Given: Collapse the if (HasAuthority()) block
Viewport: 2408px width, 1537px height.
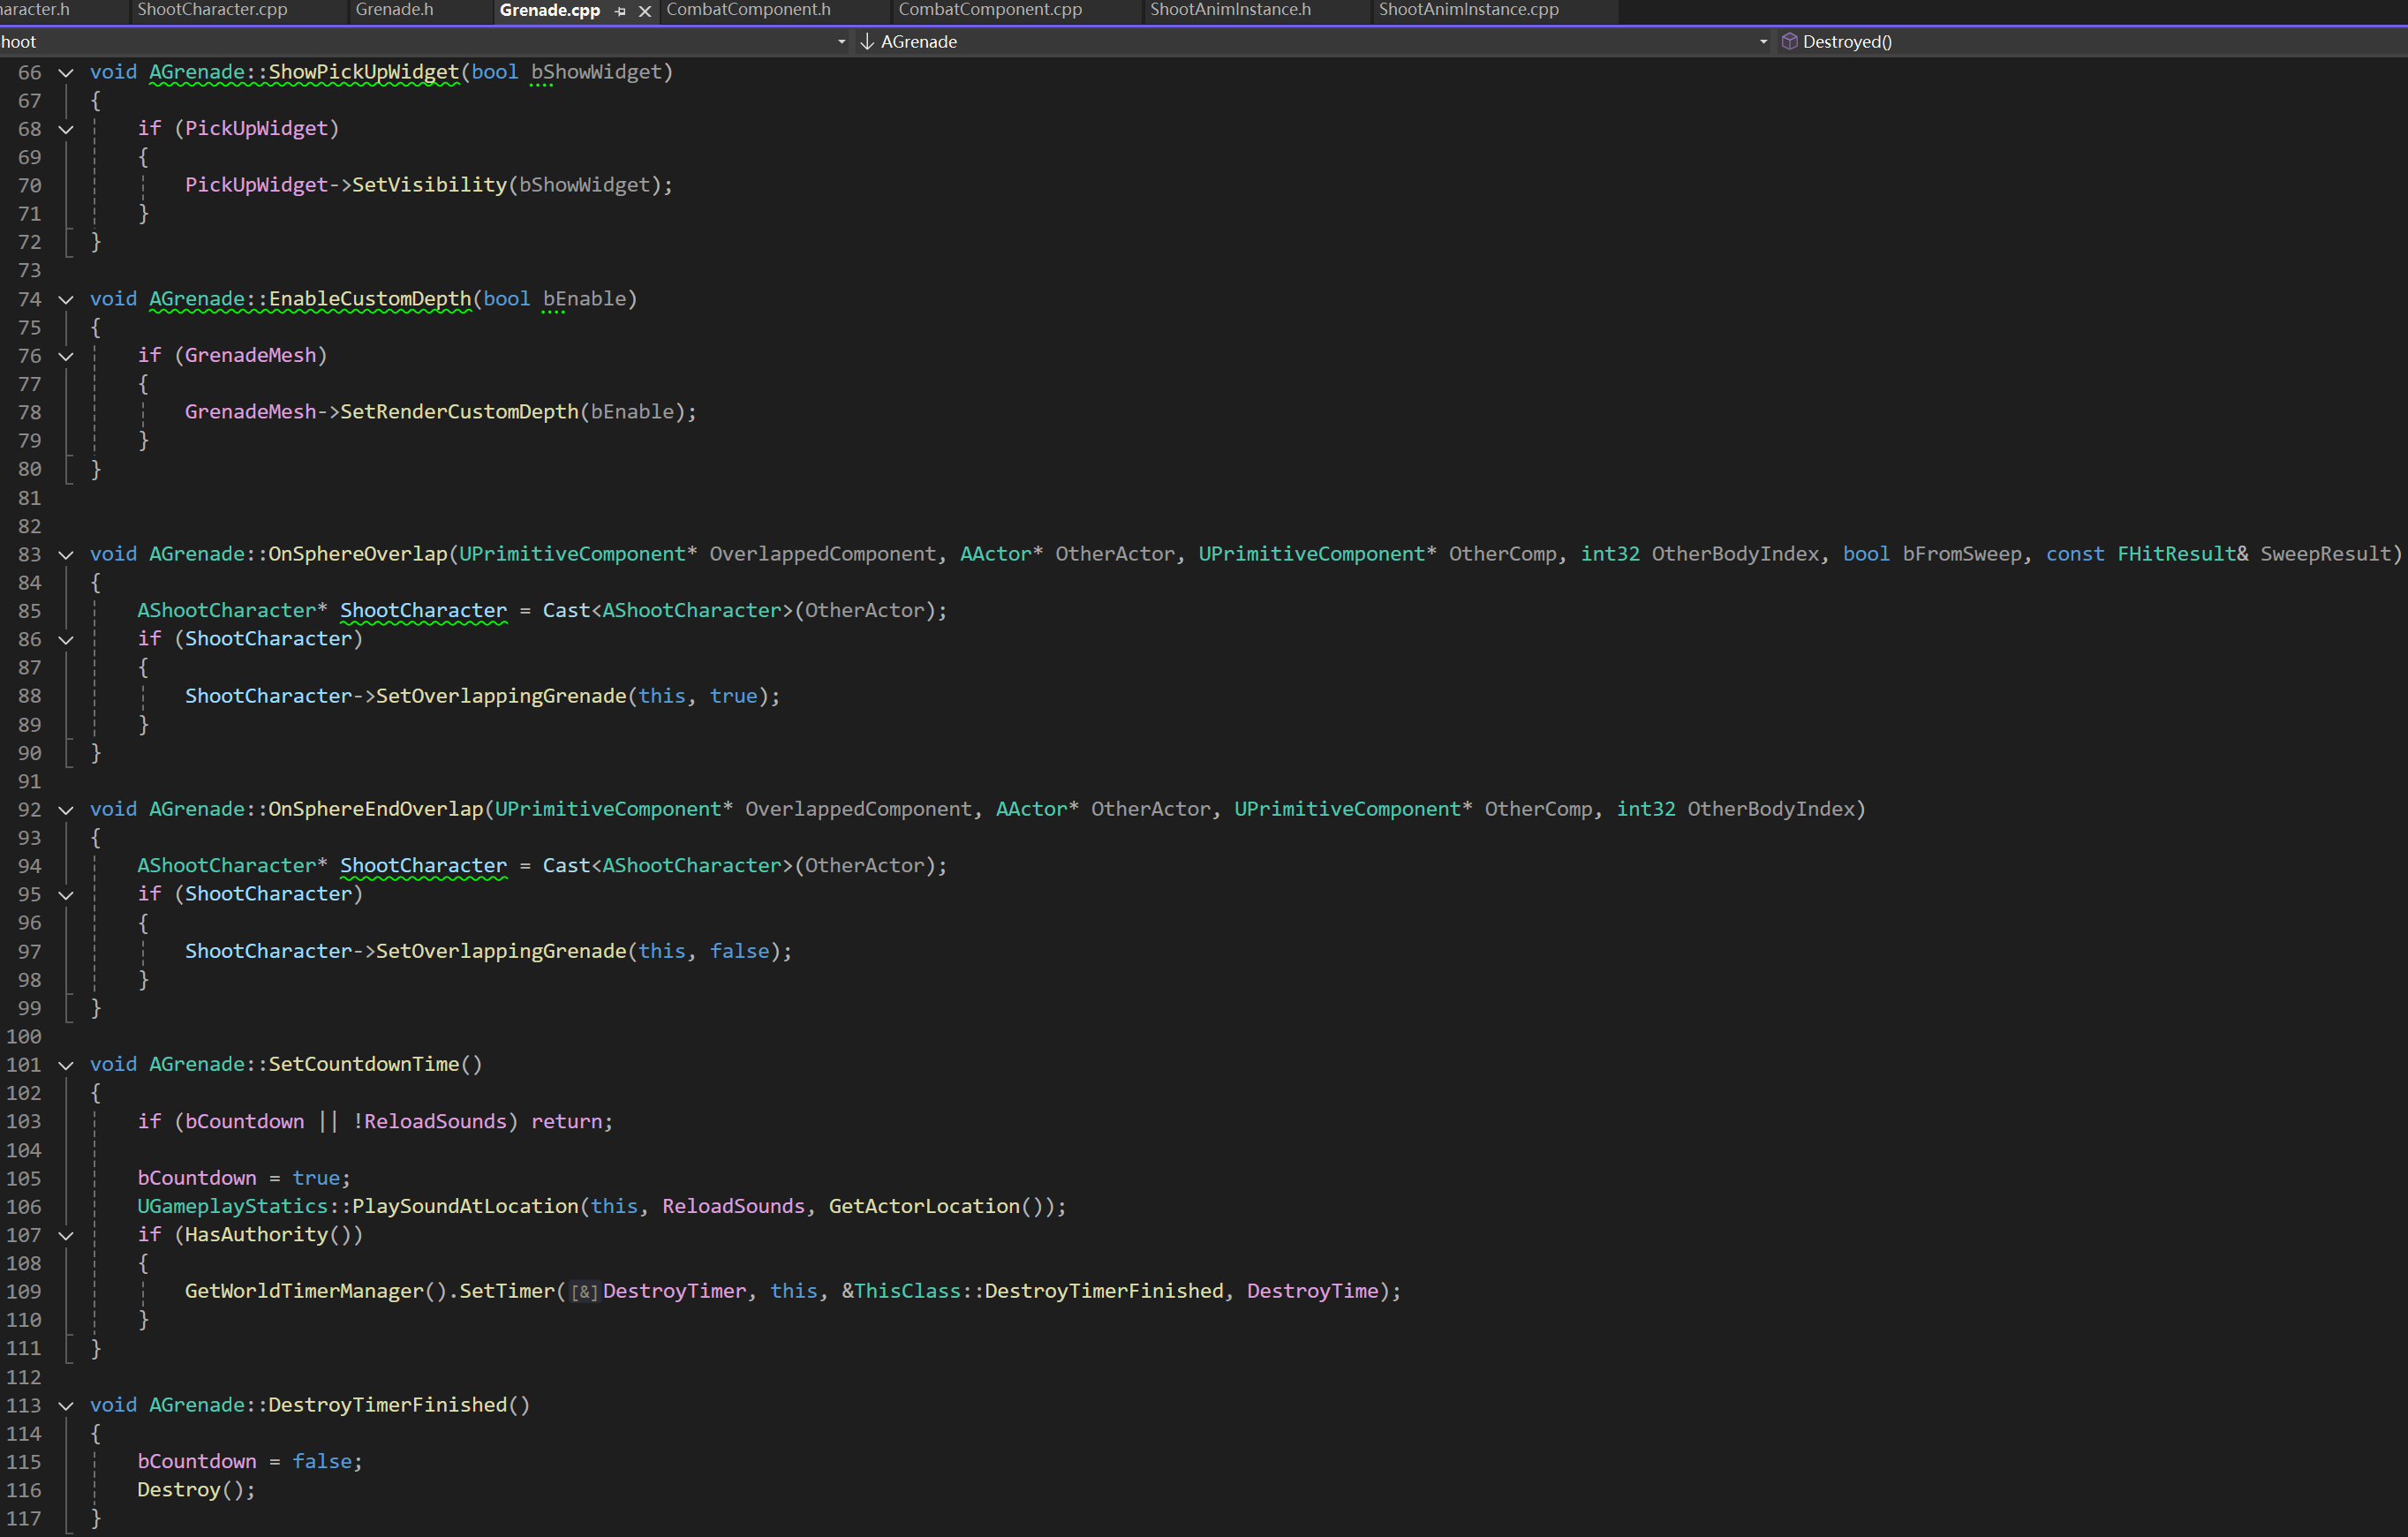Looking at the screenshot, I should (x=66, y=1235).
